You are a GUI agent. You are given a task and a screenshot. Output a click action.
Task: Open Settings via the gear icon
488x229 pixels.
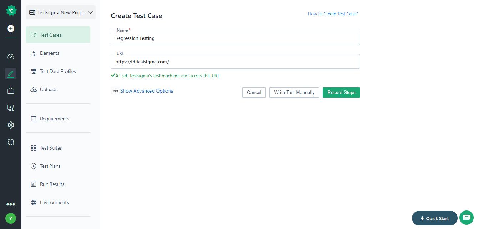[x=10, y=125]
